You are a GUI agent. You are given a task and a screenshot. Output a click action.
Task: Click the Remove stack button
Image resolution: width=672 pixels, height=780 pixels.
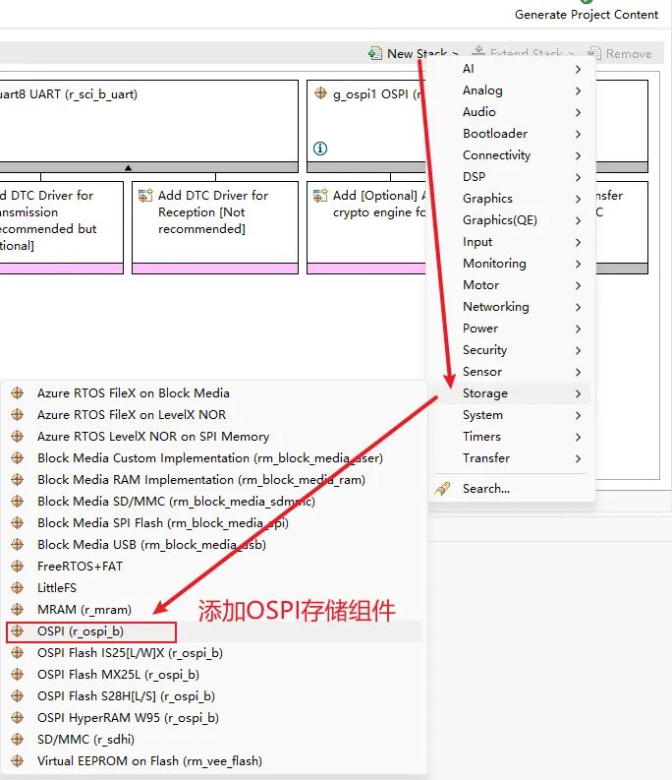[619, 53]
